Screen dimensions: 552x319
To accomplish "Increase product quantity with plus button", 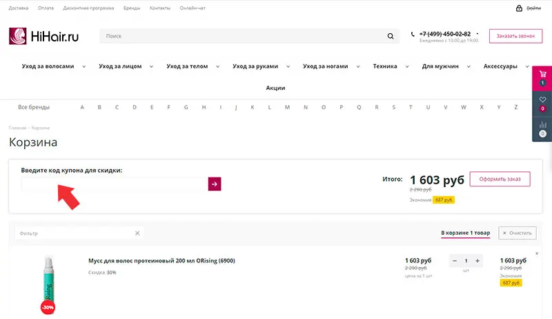I will click(477, 260).
